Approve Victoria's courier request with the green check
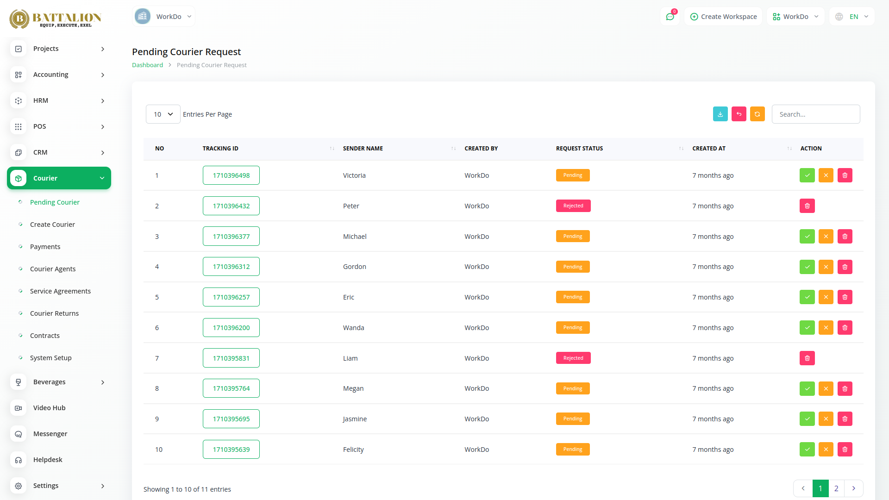889x500 pixels. pyautogui.click(x=807, y=175)
